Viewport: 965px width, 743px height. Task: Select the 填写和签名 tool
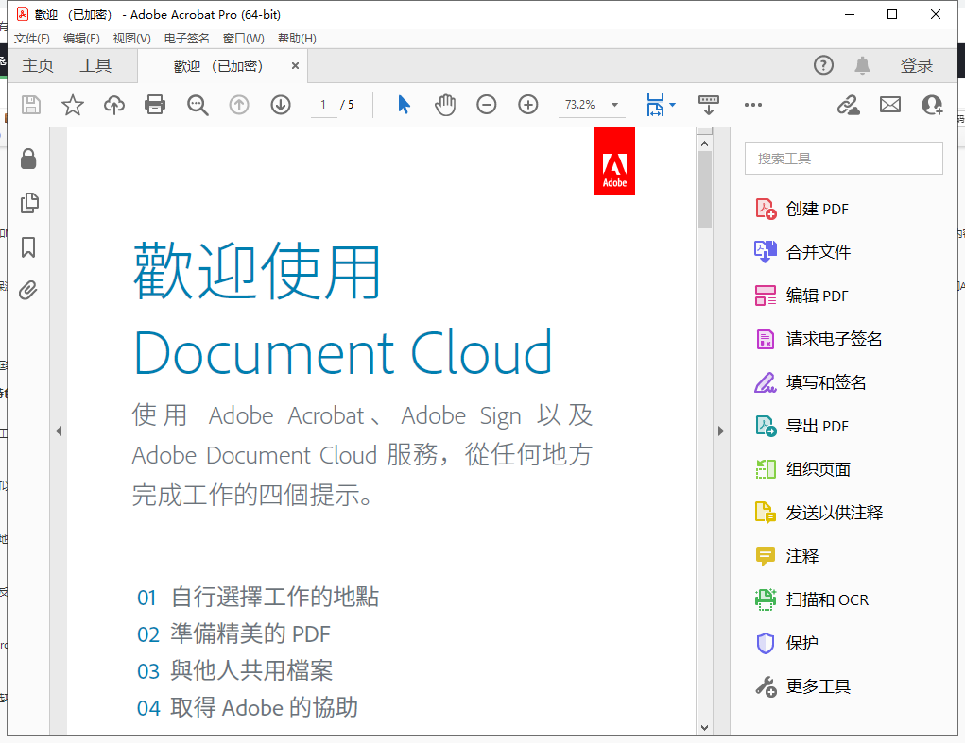tap(811, 382)
